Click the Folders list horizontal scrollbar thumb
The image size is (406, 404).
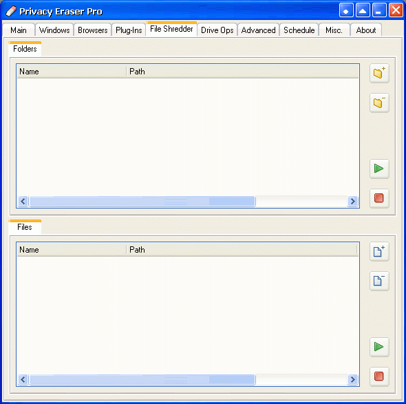click(x=142, y=201)
